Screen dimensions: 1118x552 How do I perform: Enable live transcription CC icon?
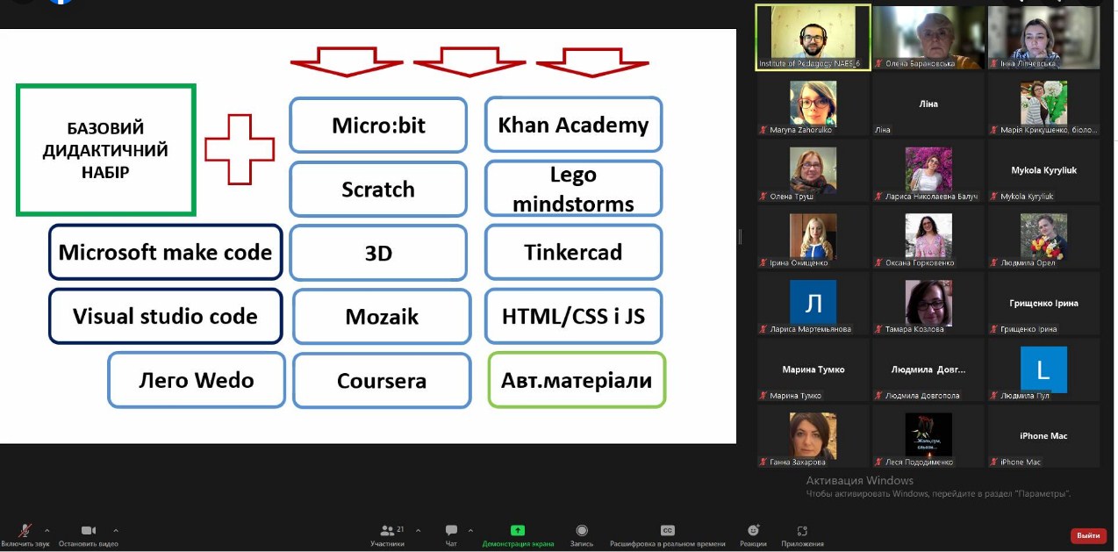(667, 531)
